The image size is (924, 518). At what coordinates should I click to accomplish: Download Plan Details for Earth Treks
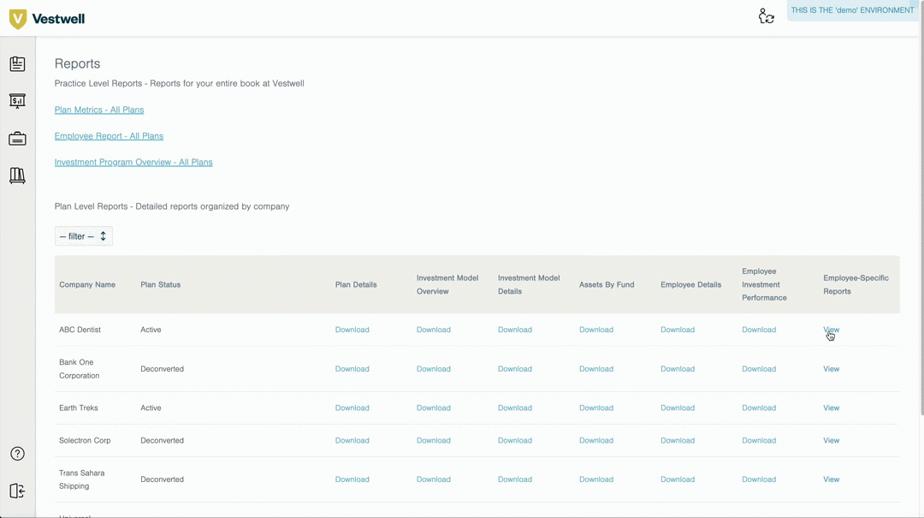(352, 408)
